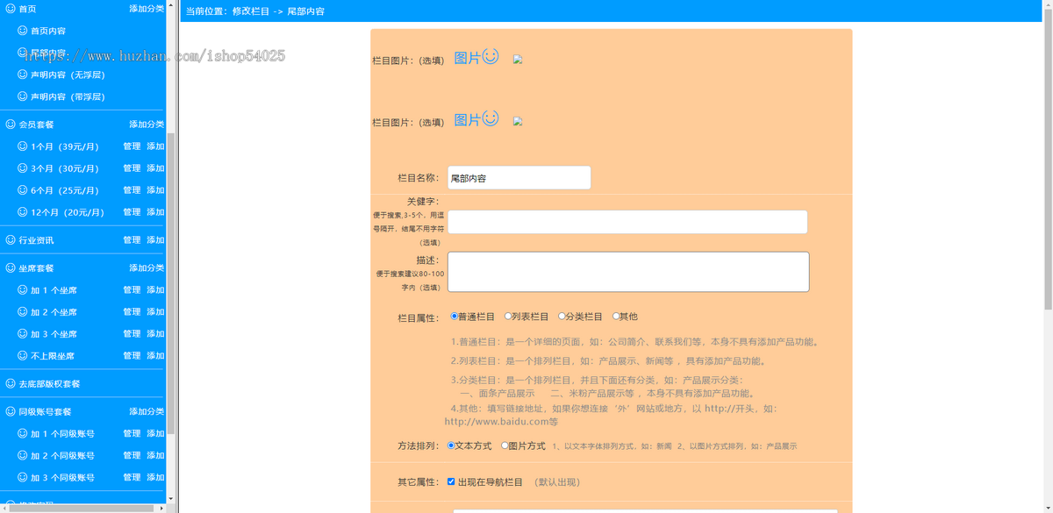The image size is (1053, 513).
Task: Click the smiley icon after the second 图片 link
Action: (x=491, y=118)
